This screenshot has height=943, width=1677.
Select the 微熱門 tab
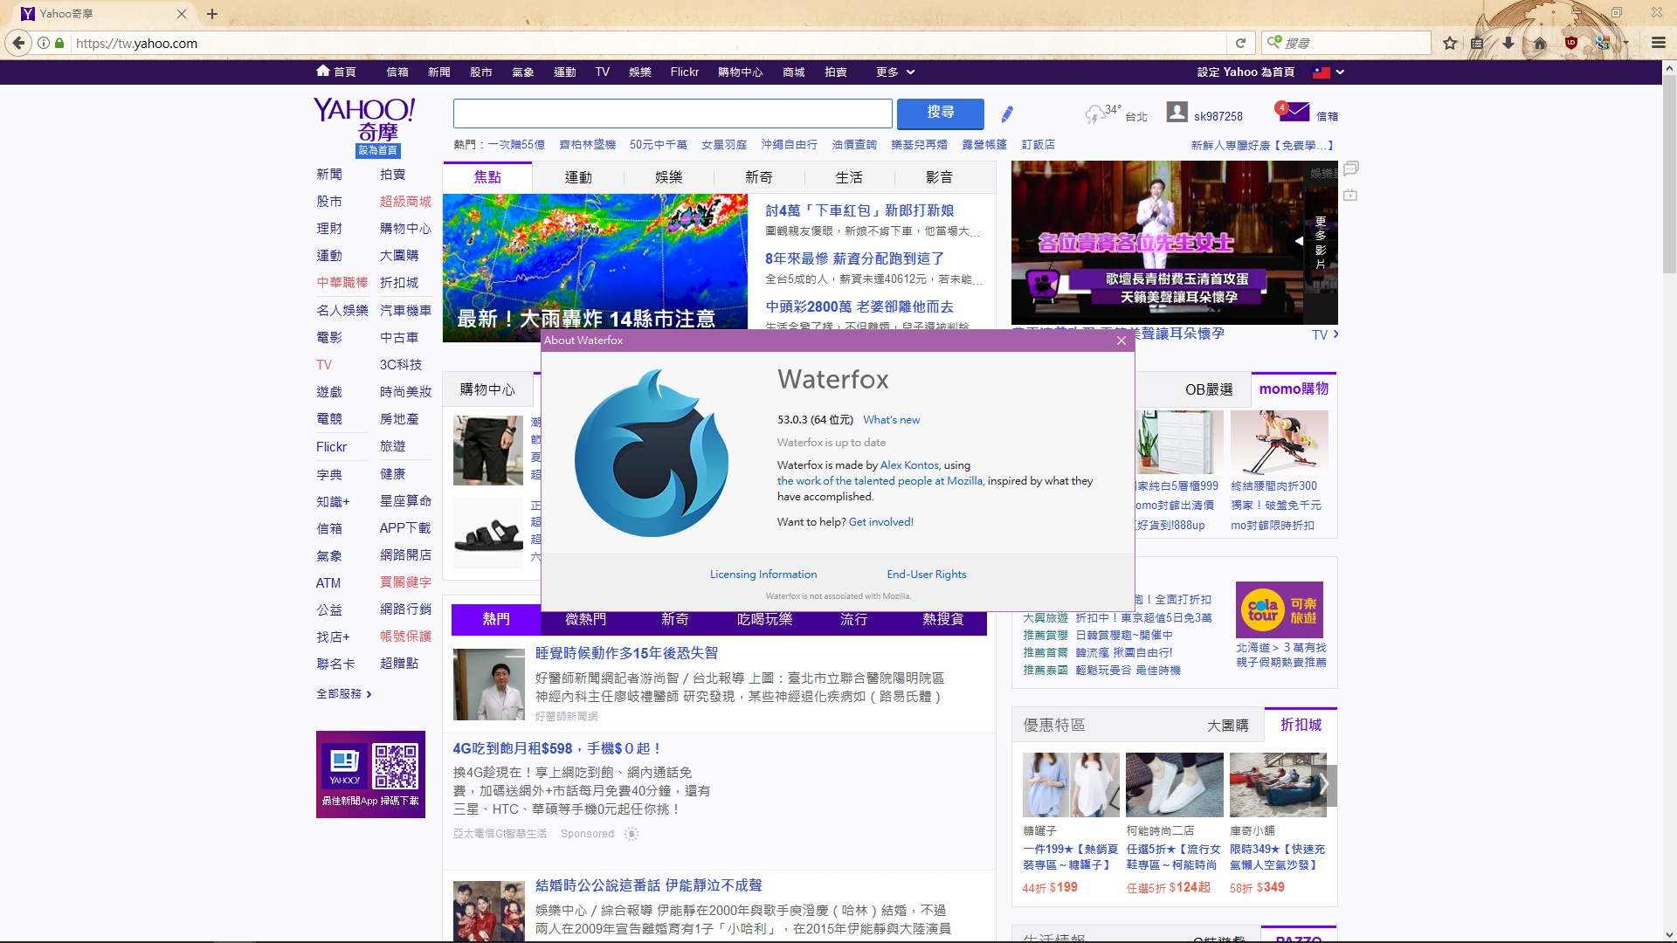click(585, 619)
